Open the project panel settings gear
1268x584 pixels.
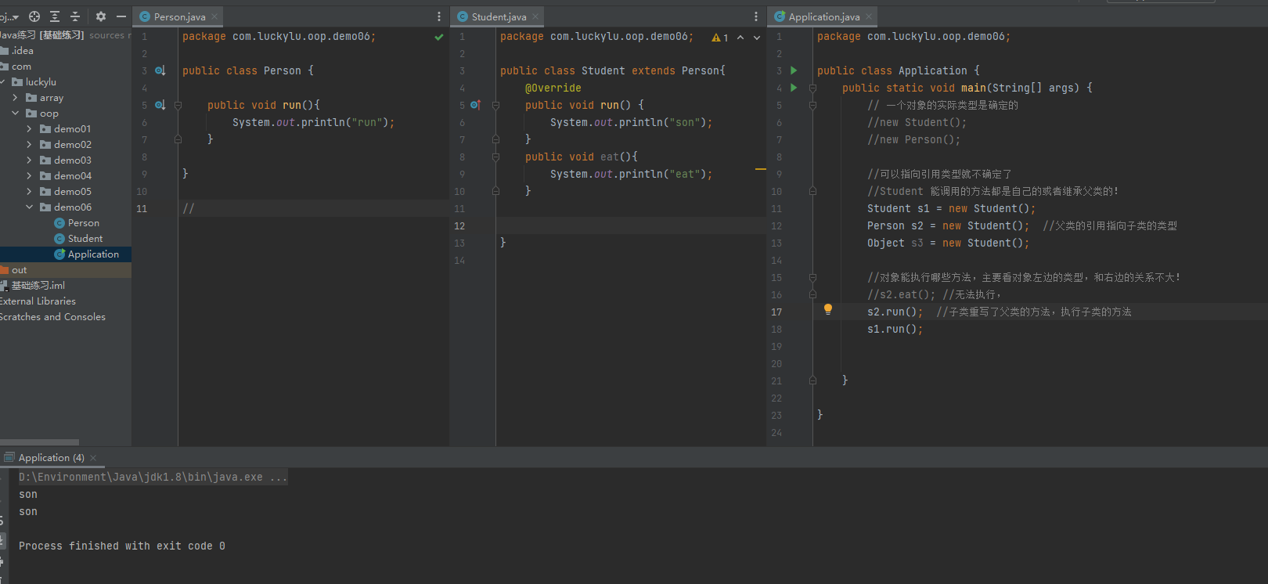click(101, 16)
